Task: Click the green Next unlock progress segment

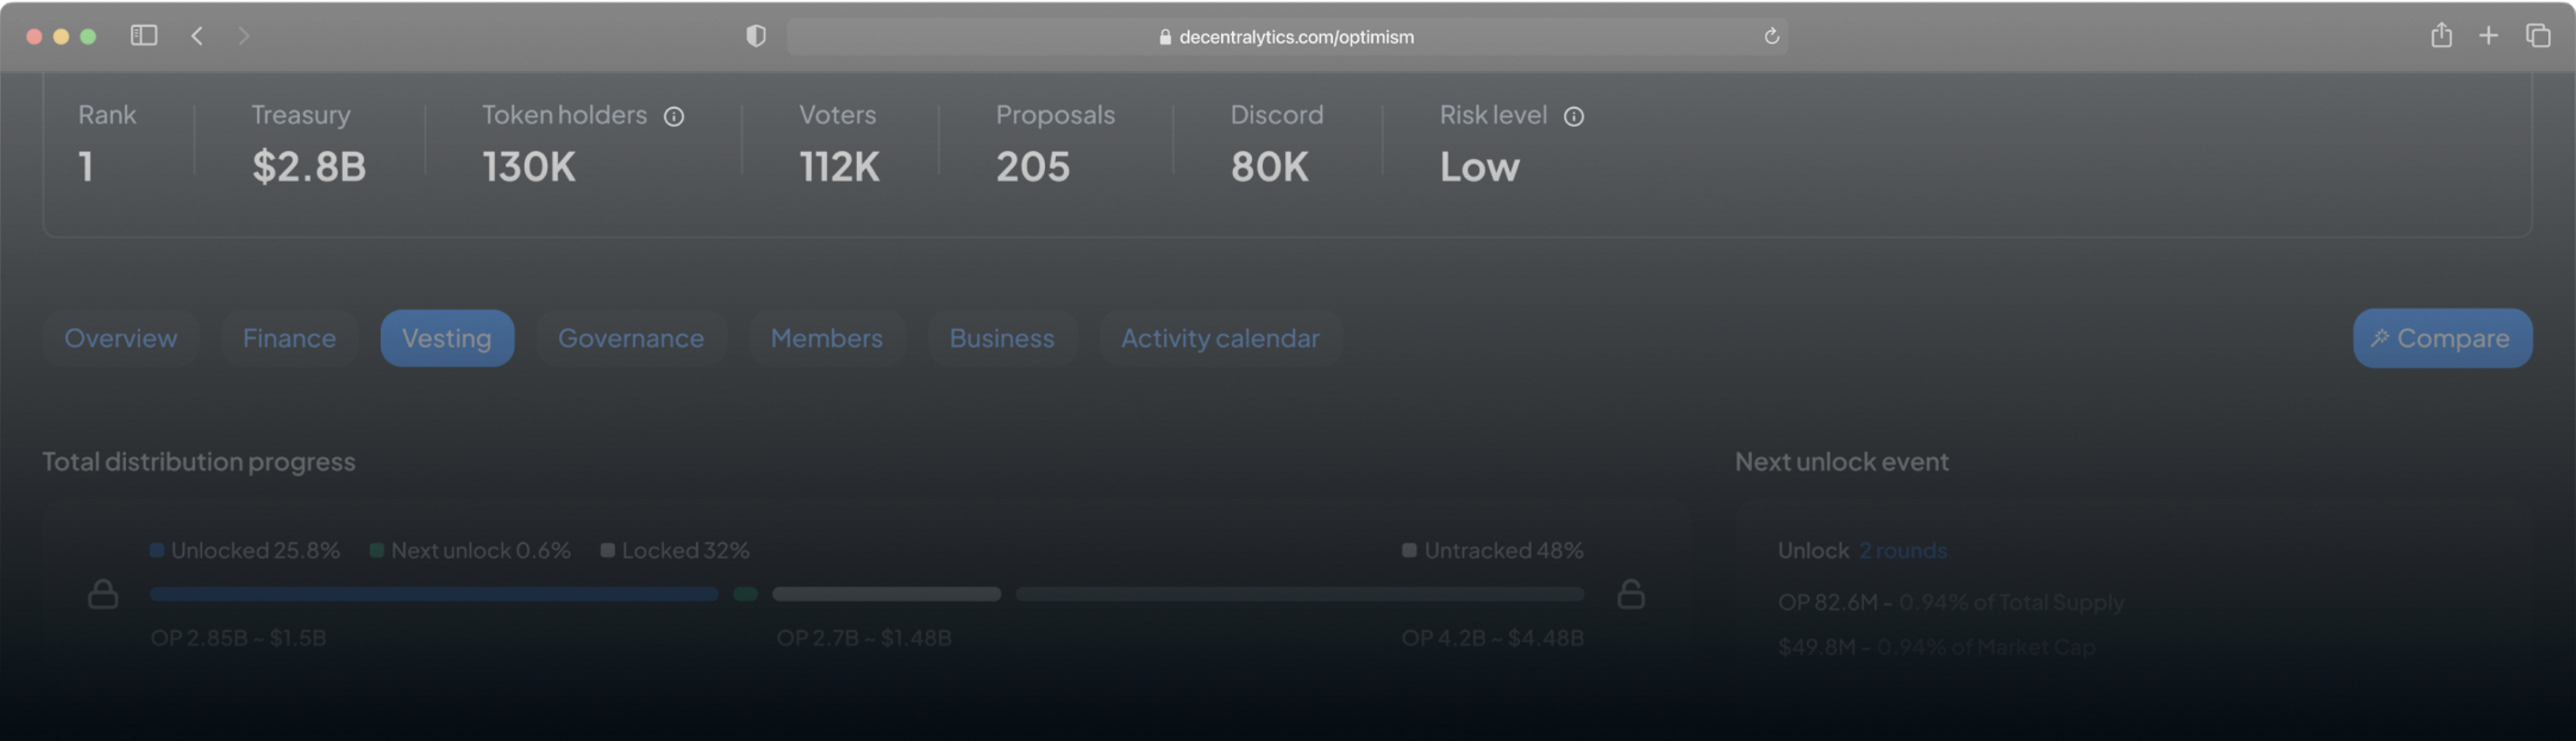Action: (x=745, y=594)
